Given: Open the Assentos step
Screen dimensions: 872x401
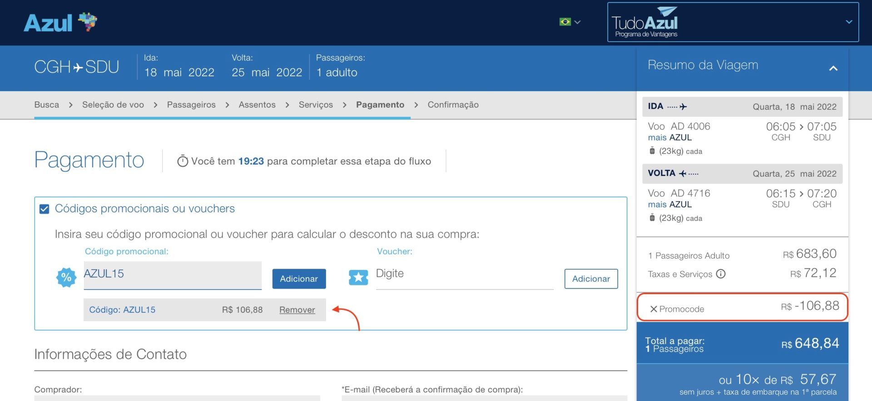Looking at the screenshot, I should (257, 105).
